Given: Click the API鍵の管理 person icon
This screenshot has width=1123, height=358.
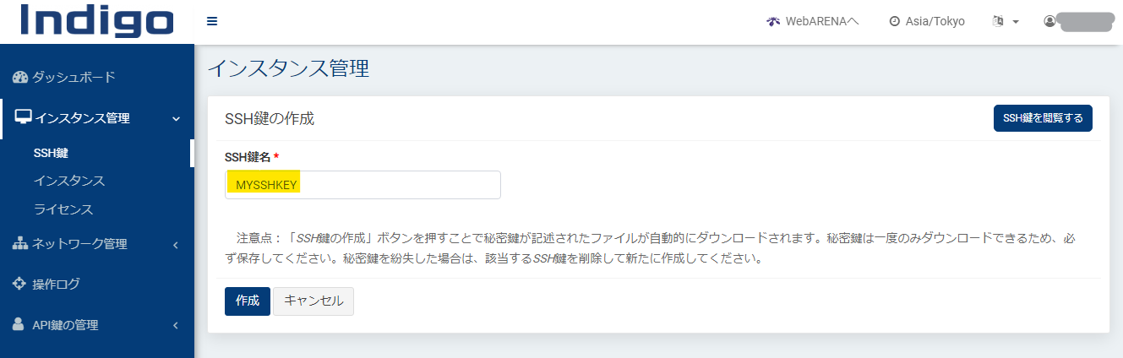Looking at the screenshot, I should (x=19, y=325).
